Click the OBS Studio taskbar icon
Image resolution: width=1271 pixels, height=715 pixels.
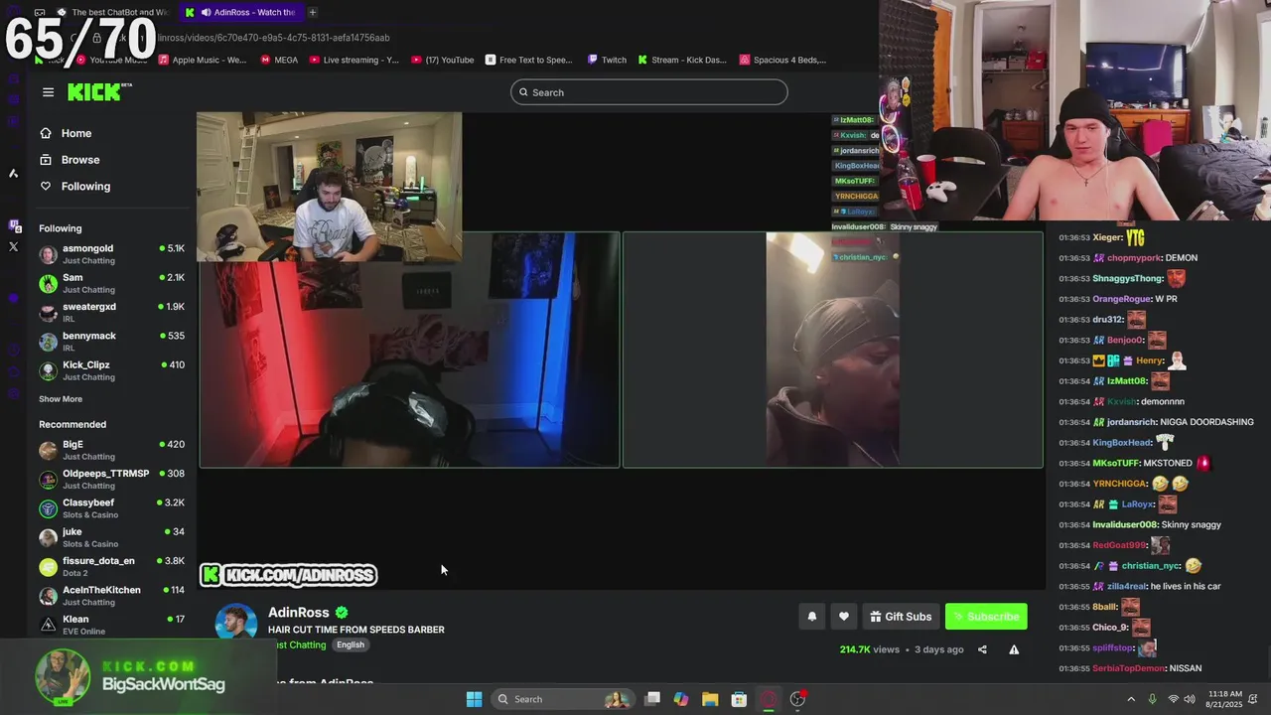tap(797, 699)
